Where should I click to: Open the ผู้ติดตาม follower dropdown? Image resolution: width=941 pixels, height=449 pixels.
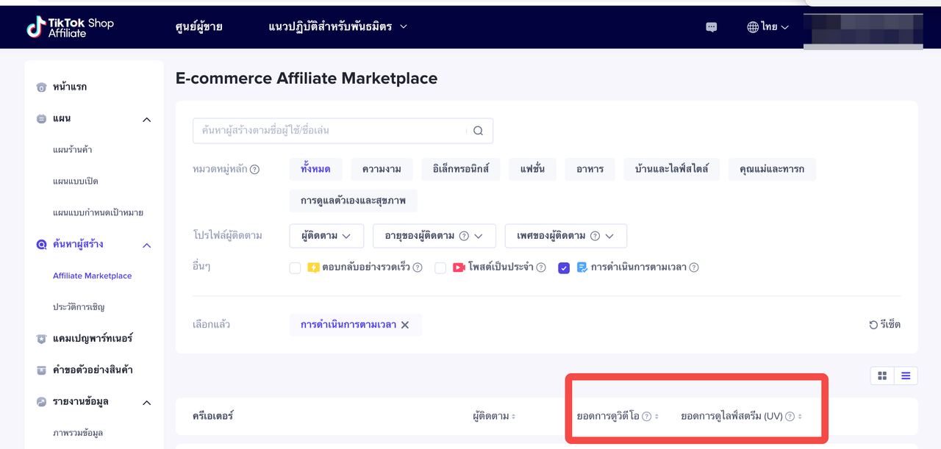click(326, 236)
